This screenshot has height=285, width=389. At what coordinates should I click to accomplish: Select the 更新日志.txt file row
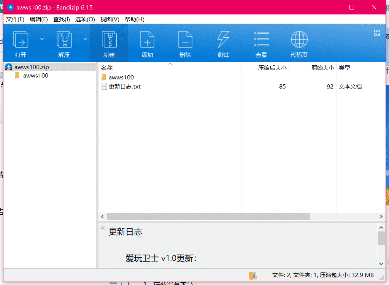[242, 87]
